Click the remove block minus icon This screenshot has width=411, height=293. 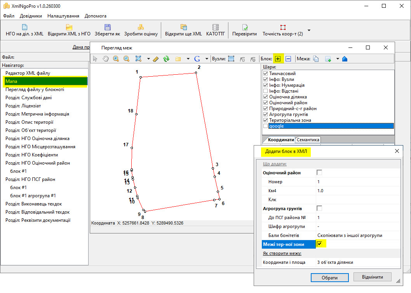(288, 59)
